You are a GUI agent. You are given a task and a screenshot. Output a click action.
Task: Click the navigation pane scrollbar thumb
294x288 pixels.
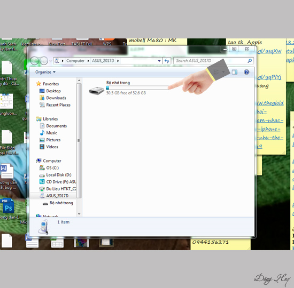(79, 141)
